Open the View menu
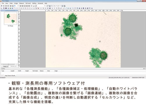The width and height of the screenshot is (146, 109). (7, 3)
